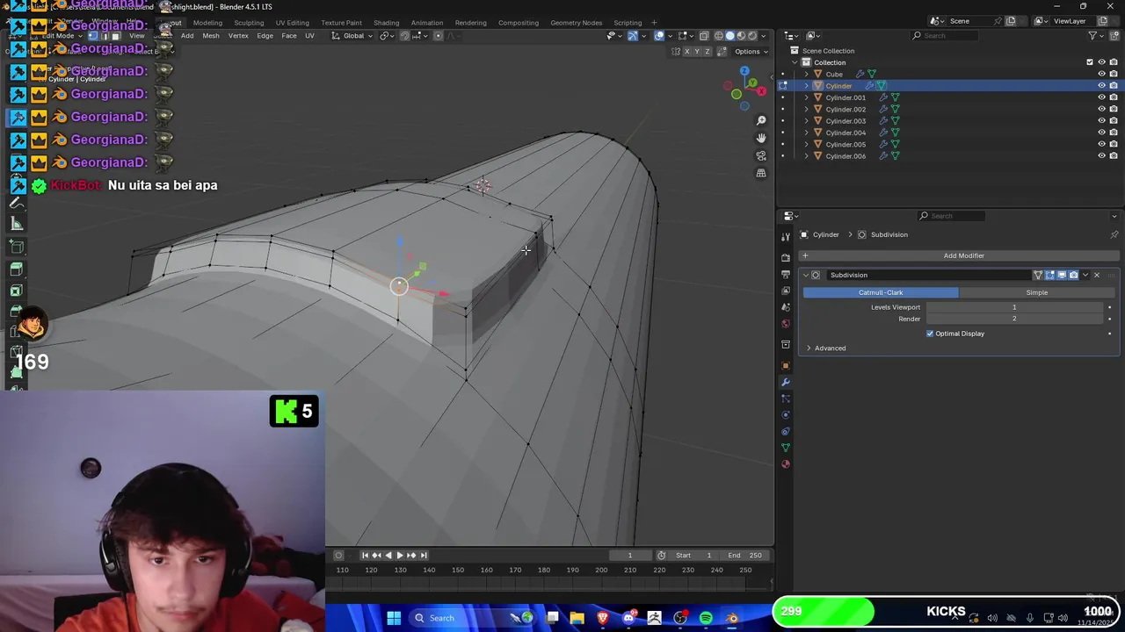Toggle Subdivision modifier on cage icon
The width and height of the screenshot is (1125, 632).
[x=1038, y=275]
